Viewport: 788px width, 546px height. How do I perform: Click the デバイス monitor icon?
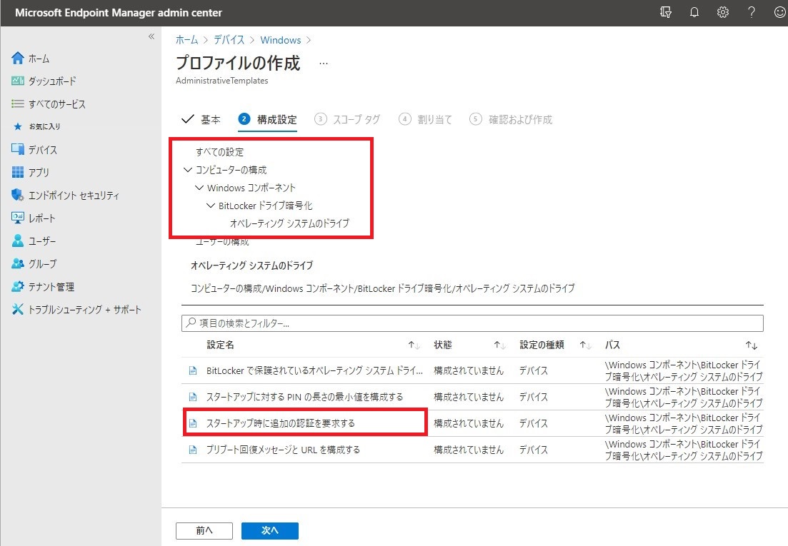click(x=18, y=150)
